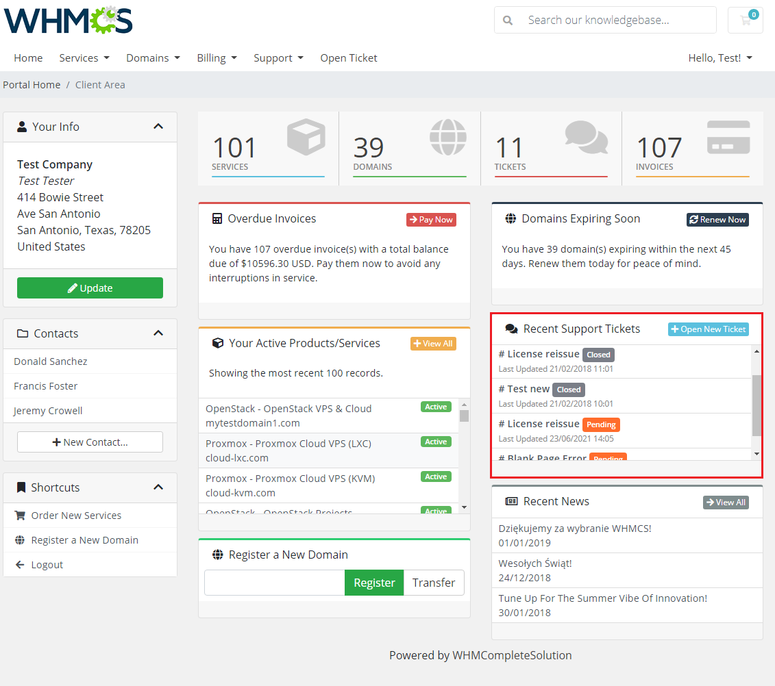Click 'Powered by WHMCompleteSolution' footer text
This screenshot has height=686, width=775.
[x=480, y=655]
